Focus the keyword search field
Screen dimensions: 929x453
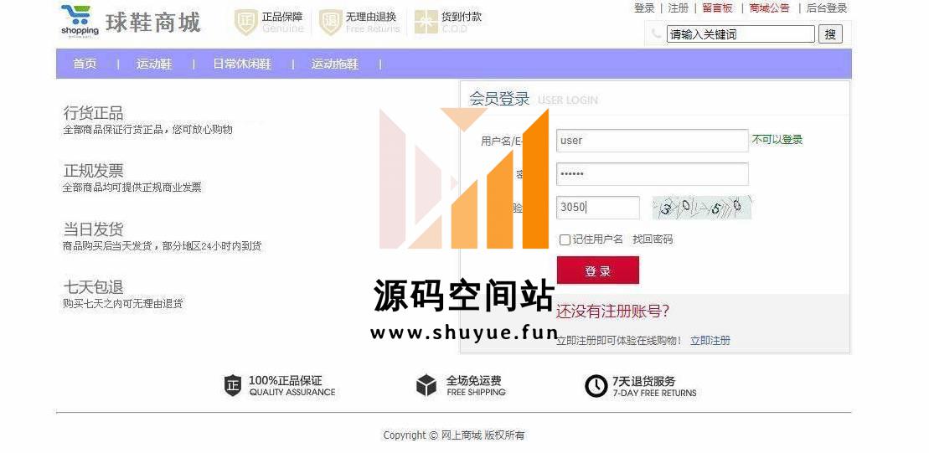pyautogui.click(x=741, y=34)
